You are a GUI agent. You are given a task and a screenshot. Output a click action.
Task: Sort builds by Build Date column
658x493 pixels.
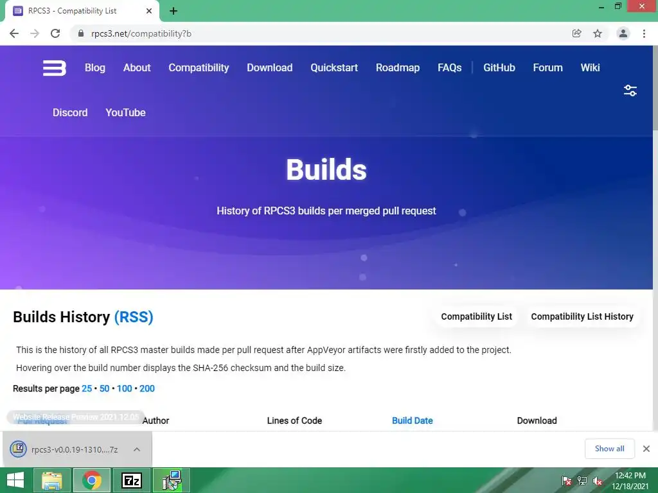click(412, 420)
